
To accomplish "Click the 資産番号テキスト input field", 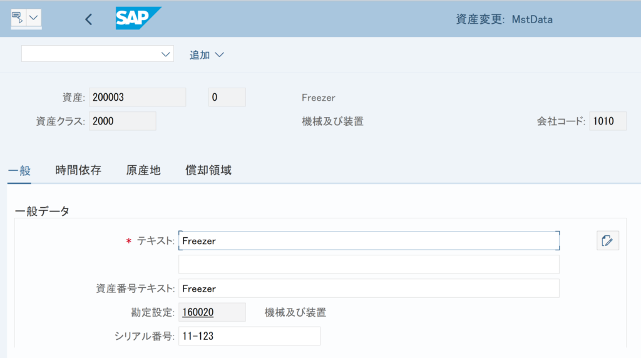I will [368, 289].
